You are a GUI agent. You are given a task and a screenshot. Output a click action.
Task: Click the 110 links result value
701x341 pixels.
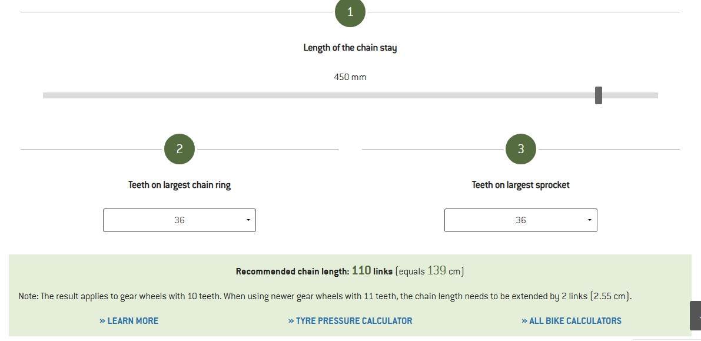(x=372, y=271)
